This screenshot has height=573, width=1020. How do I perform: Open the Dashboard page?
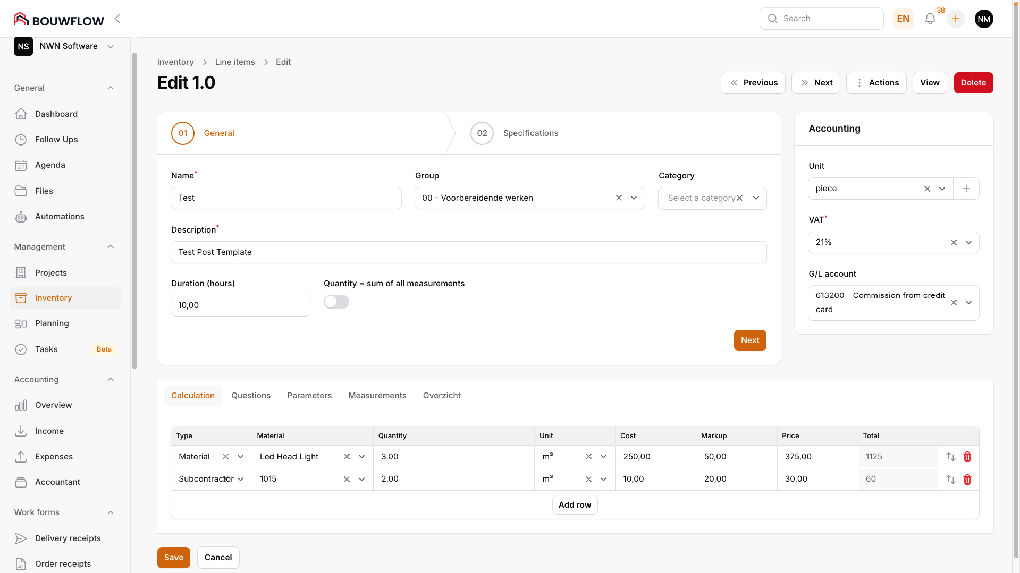[56, 114]
